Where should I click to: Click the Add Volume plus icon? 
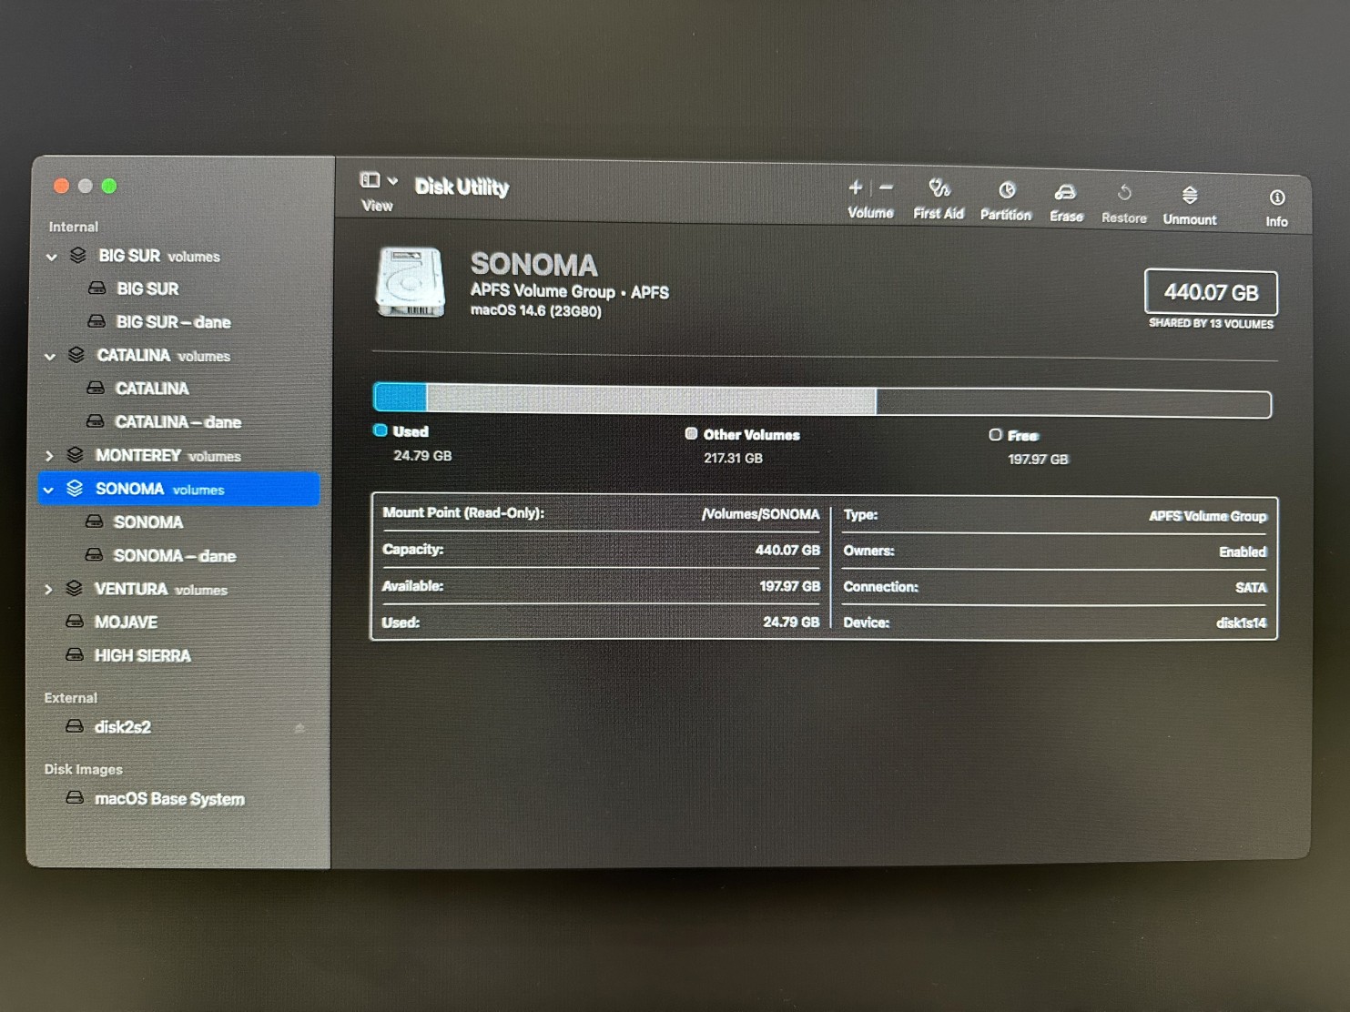coord(855,187)
